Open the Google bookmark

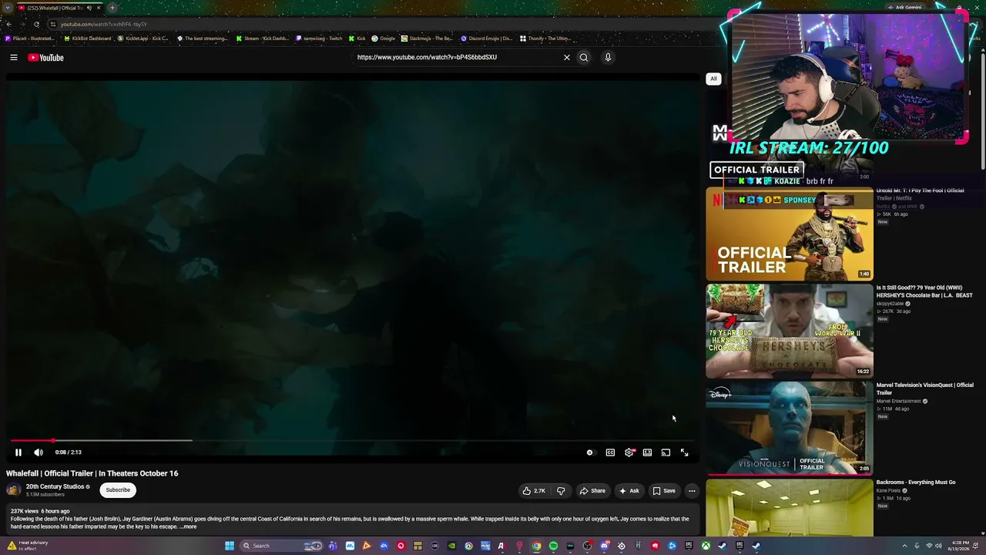[x=383, y=39]
